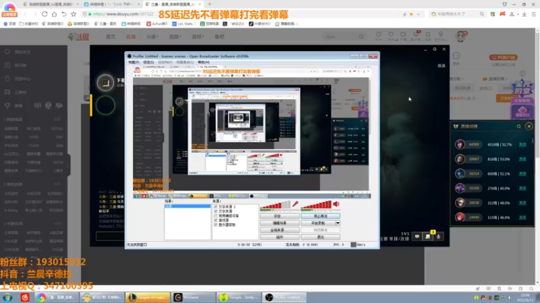
Task: Click the OBS 停止串流 button
Action: (x=320, y=216)
